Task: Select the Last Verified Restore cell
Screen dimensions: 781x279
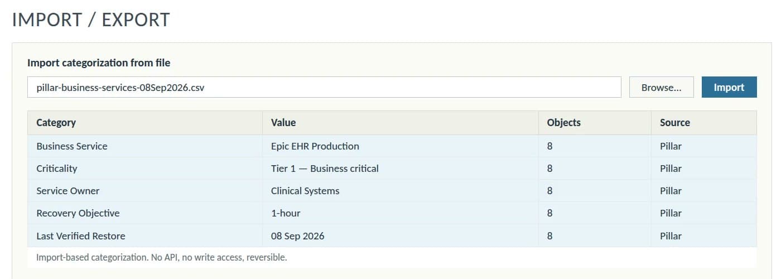Action: tap(145, 236)
